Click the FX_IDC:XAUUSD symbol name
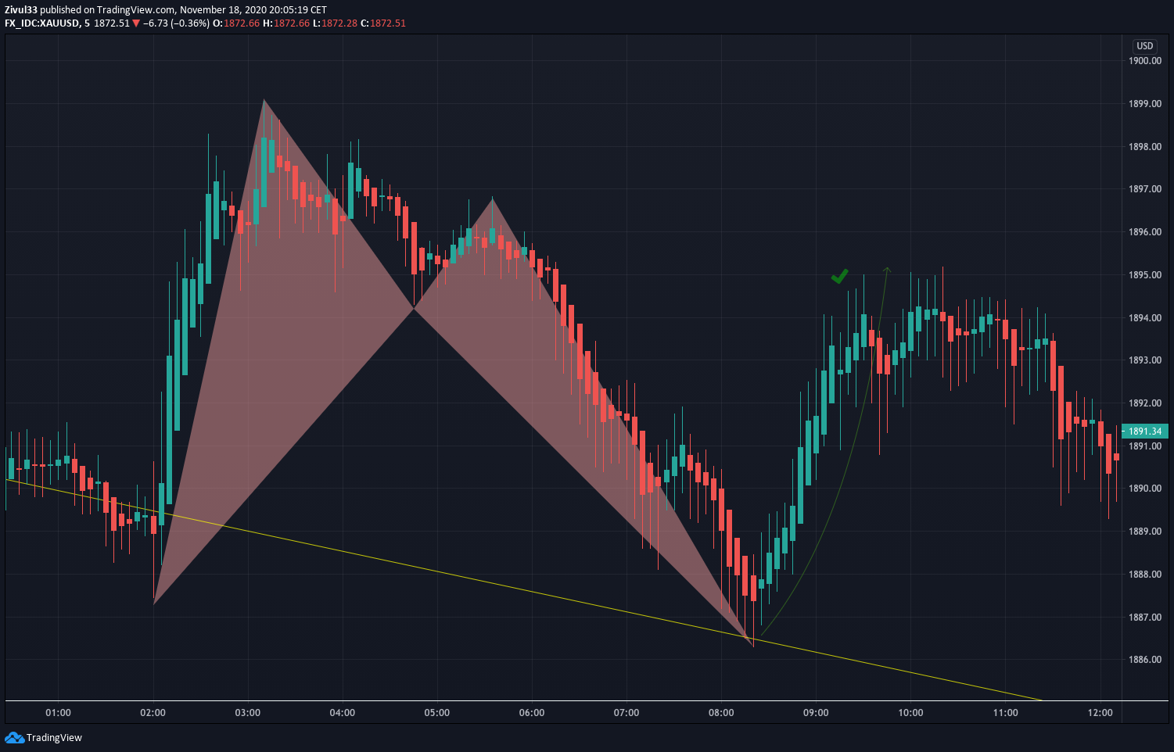 click(41, 23)
